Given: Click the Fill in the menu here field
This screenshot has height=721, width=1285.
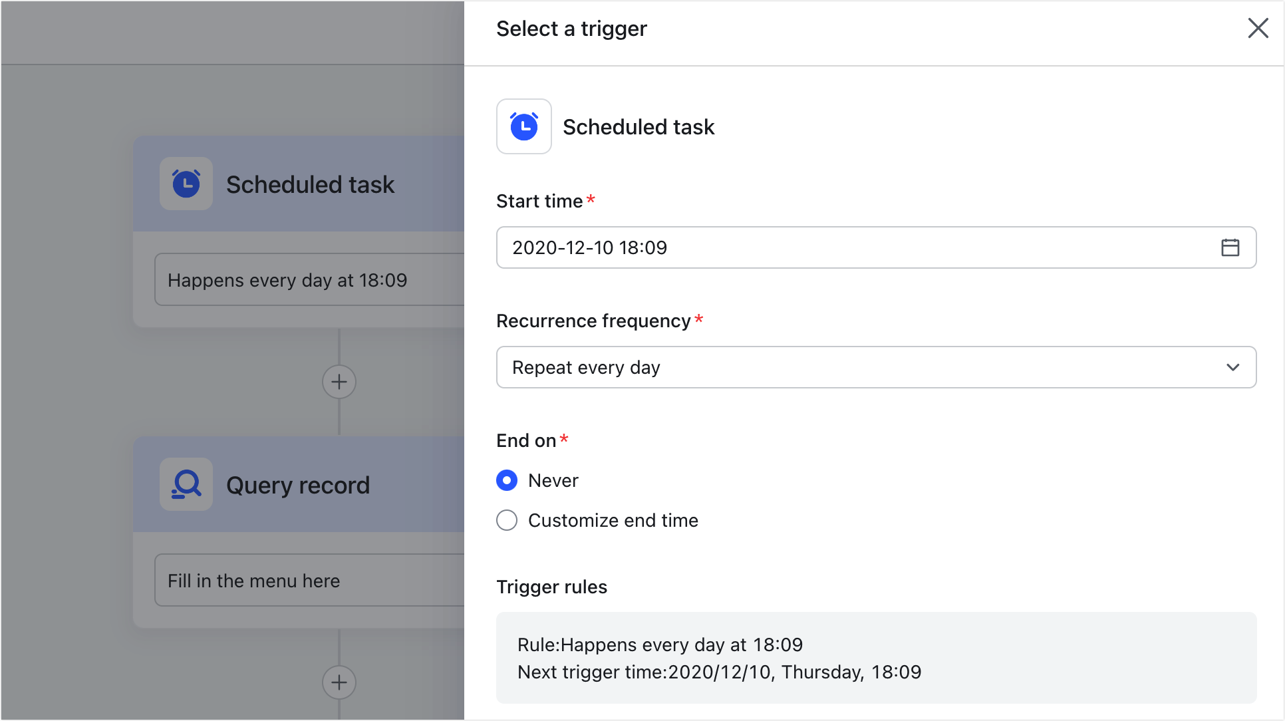Looking at the screenshot, I should (x=309, y=581).
